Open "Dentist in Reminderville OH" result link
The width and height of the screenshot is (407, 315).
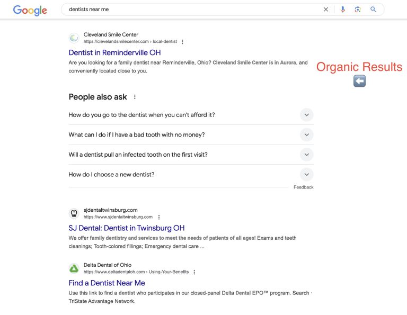click(114, 52)
